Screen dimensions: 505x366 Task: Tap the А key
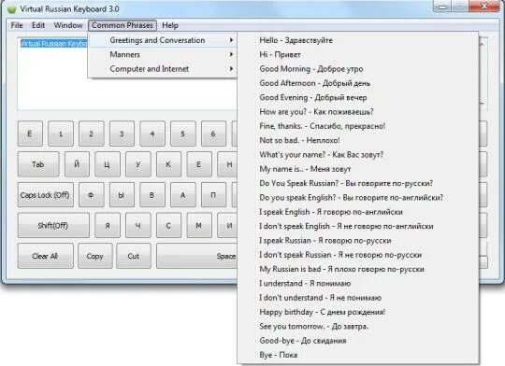click(183, 195)
